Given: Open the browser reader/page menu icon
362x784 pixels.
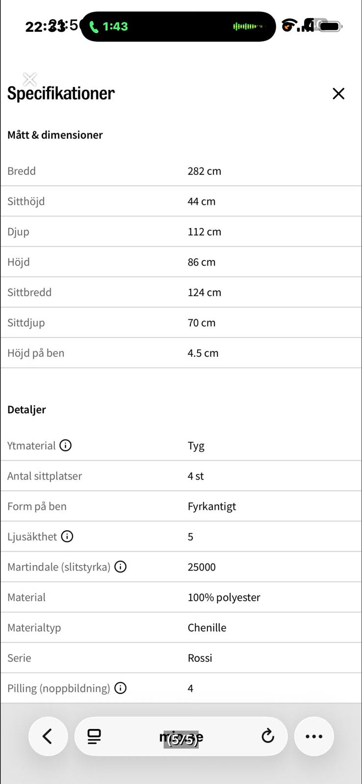Looking at the screenshot, I should (94, 736).
